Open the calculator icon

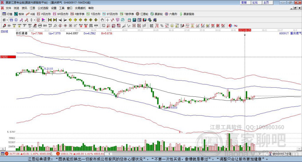(134, 20)
